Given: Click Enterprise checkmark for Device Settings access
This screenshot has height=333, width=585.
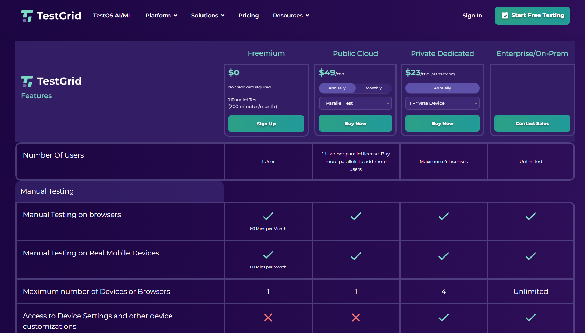Looking at the screenshot, I should (531, 318).
